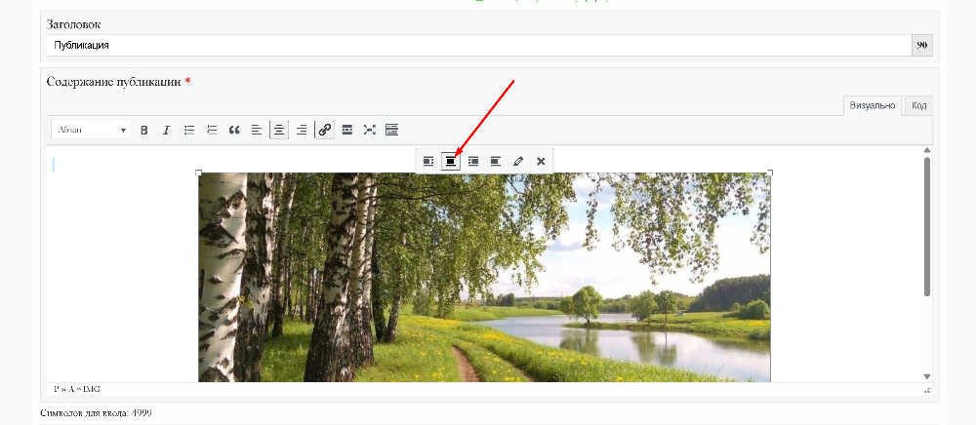Select the birch forest image in the editor
976x425 pixels.
pyautogui.click(x=484, y=277)
